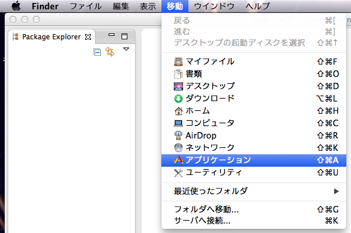Click the AirDrop parachute icon
This screenshot has width=351, height=233.
(178, 136)
